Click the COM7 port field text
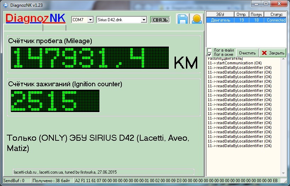This screenshot has height=186, width=290. coord(79,20)
